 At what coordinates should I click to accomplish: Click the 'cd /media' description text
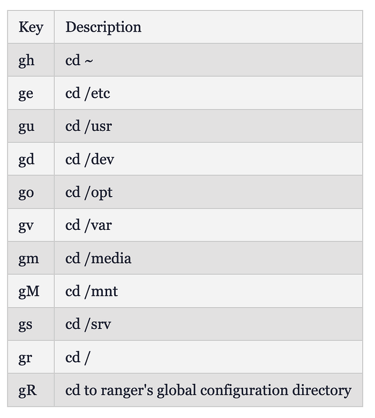(x=98, y=258)
